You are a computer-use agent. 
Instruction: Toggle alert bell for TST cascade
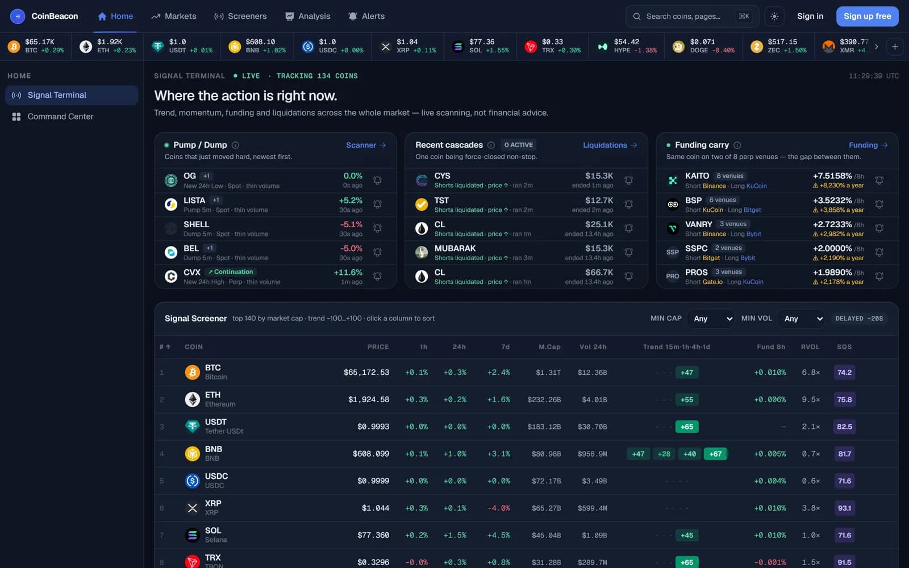click(x=628, y=204)
